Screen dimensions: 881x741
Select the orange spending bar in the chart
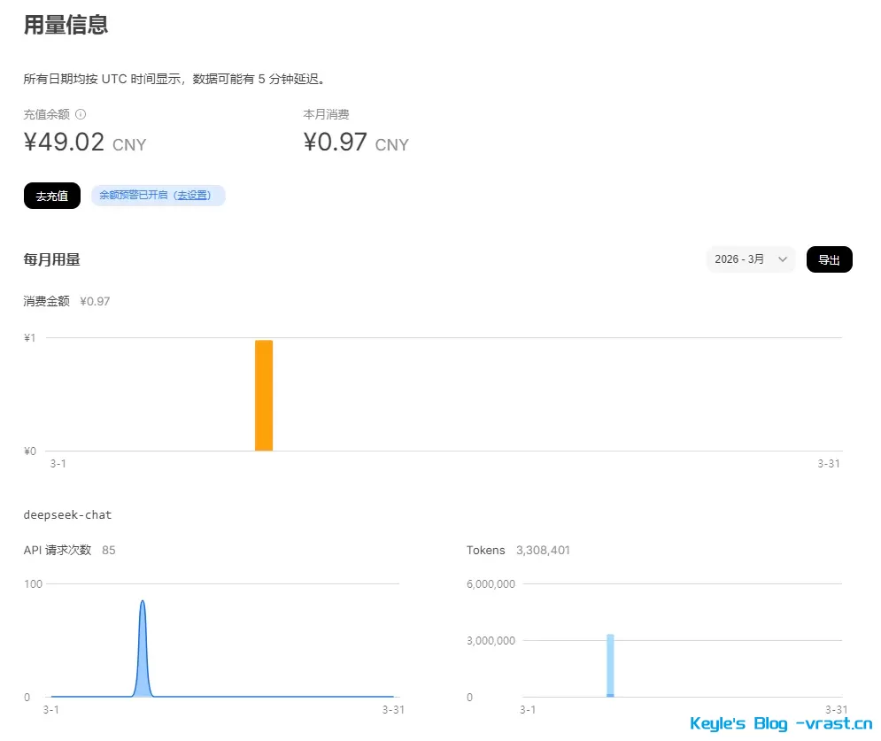tap(263, 394)
